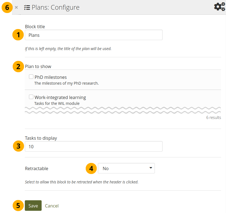Click the orange number 1 callout badge
226x213 pixels.
coord(18,35)
